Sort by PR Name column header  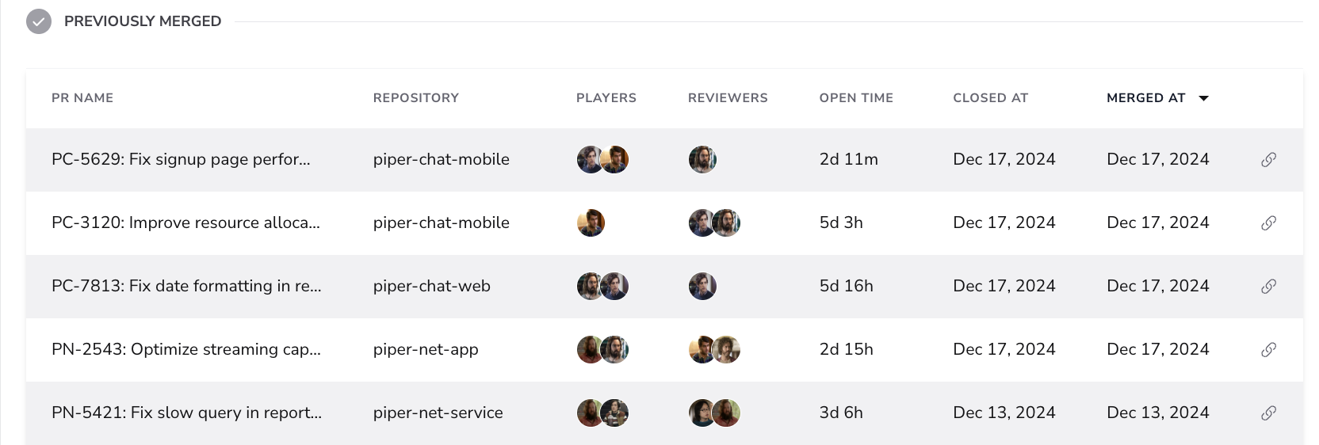(82, 98)
